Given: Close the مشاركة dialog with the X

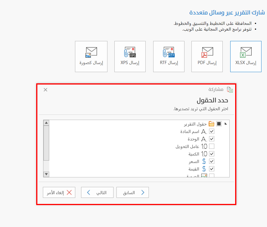Looking at the screenshot, I should [45, 90].
